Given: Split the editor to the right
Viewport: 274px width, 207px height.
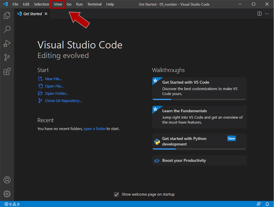Looking at the screenshot, I should tap(260, 14).
